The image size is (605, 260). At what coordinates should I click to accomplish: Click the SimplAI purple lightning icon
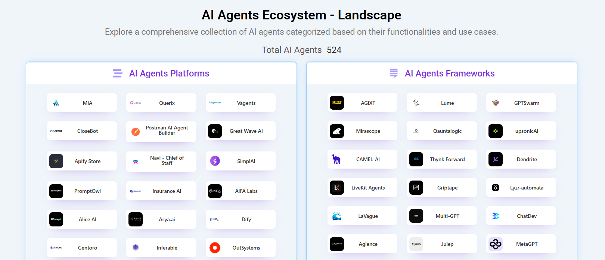215,161
